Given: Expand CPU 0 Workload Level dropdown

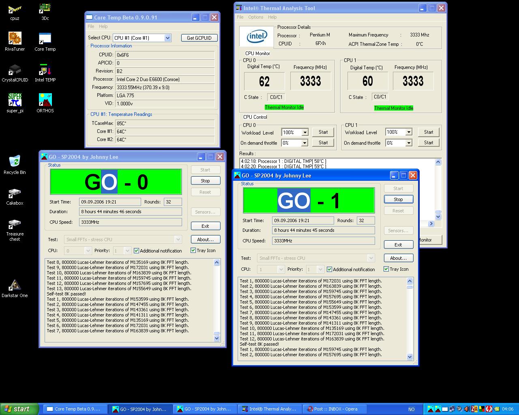Looking at the screenshot, I should tap(305, 132).
